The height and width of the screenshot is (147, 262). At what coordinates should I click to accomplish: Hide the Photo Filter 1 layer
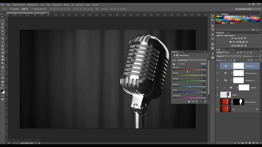217,80
